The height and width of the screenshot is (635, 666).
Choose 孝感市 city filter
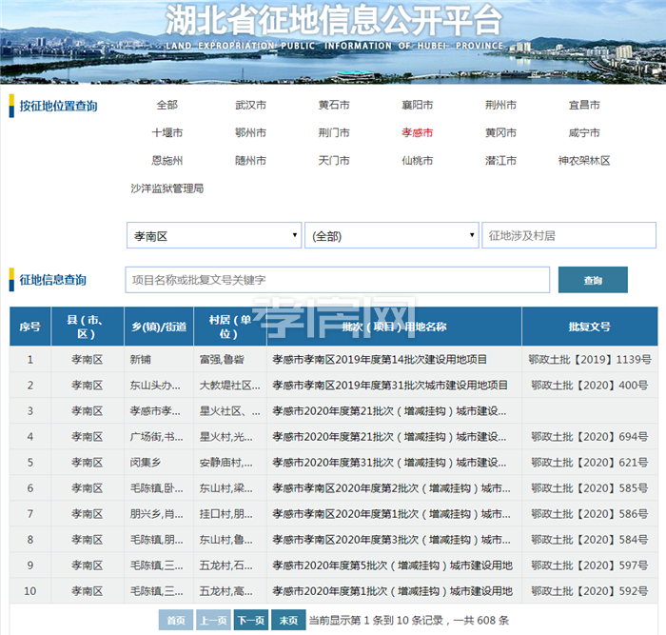point(417,133)
